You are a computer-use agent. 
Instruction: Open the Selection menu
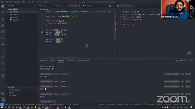[17, 2]
